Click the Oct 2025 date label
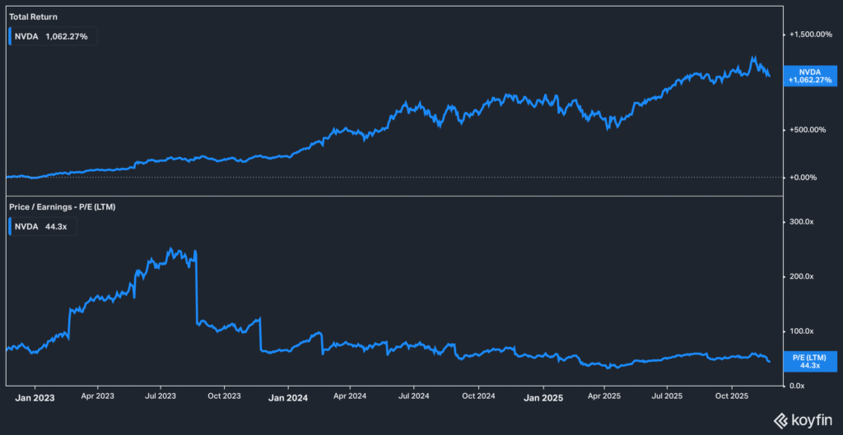This screenshot has height=435, width=843. pyautogui.click(x=732, y=398)
